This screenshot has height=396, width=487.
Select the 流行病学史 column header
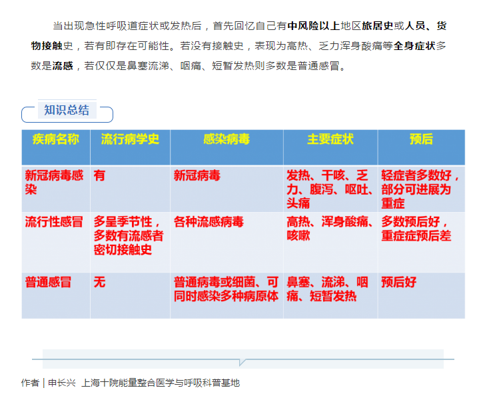pyautogui.click(x=130, y=147)
